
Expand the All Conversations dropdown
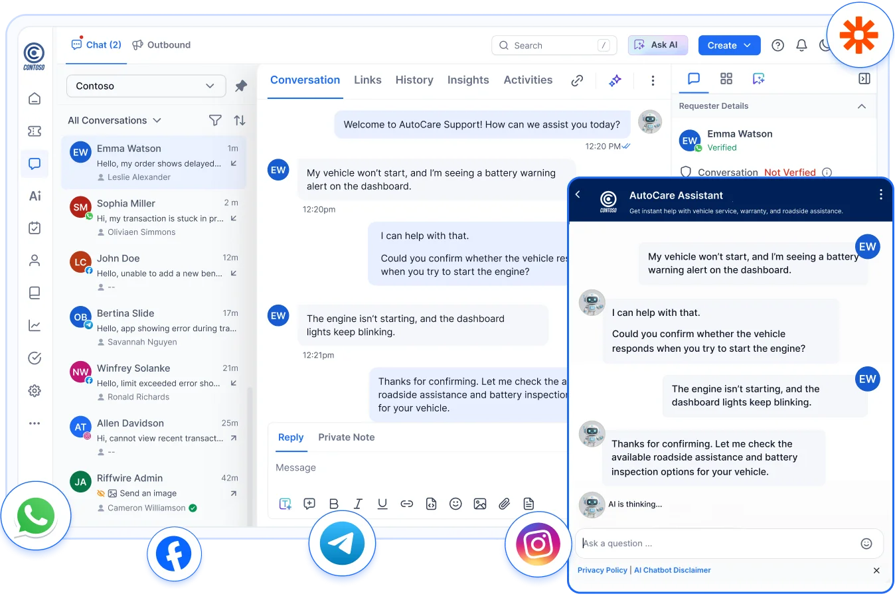pyautogui.click(x=114, y=120)
